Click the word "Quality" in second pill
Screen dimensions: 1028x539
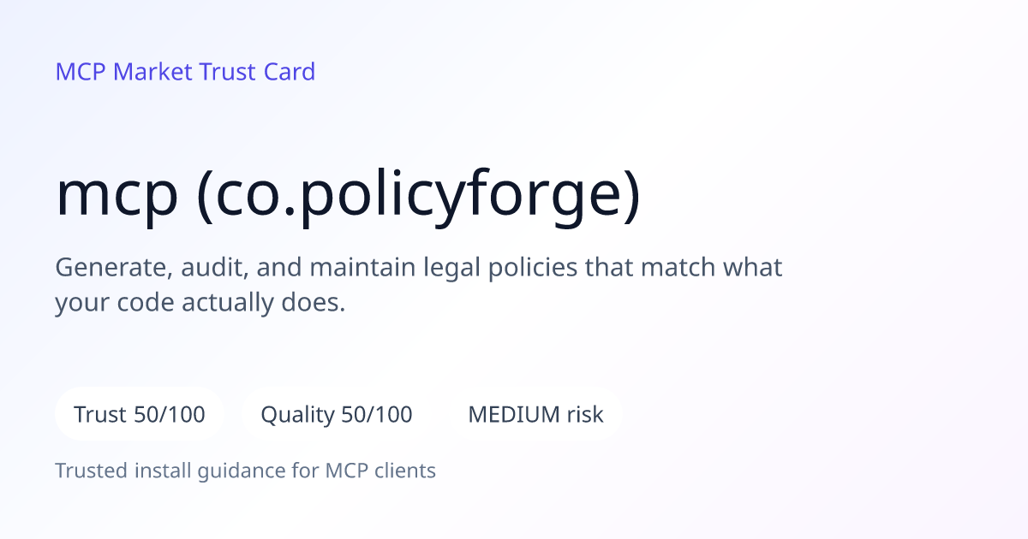point(297,416)
